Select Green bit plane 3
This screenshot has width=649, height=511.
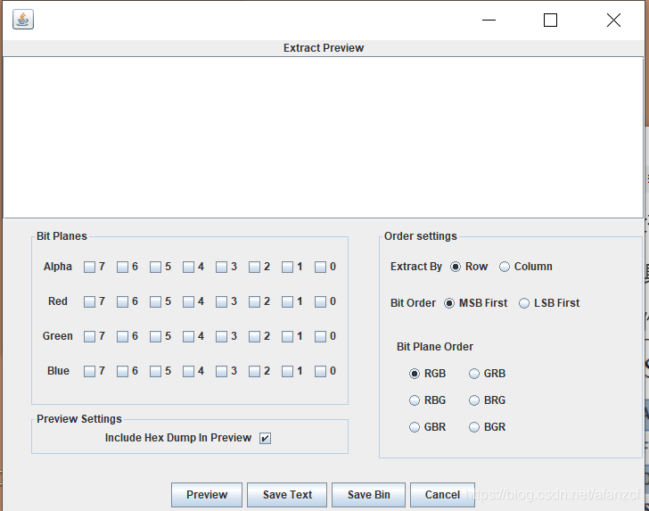coord(221,337)
